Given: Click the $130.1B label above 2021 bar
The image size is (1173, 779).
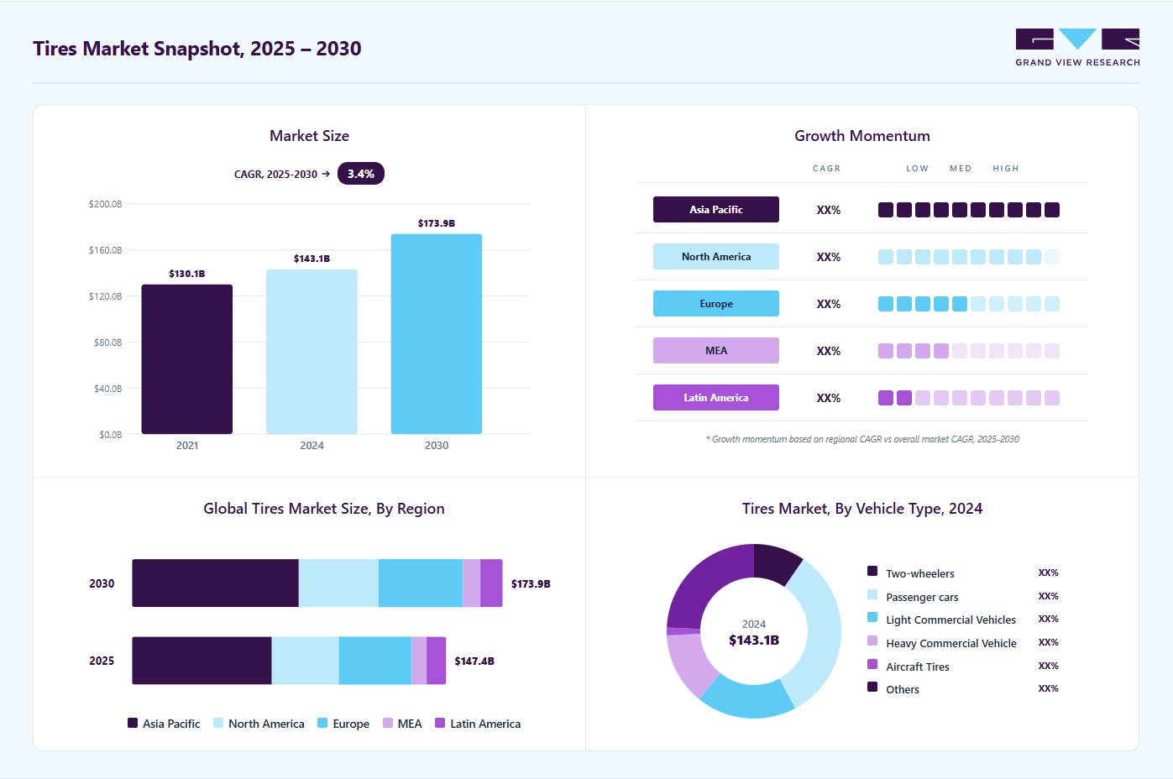Looking at the screenshot, I should tap(187, 274).
